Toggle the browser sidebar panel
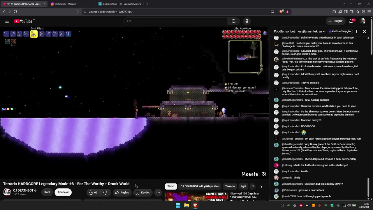The image size is (373, 210). pyautogui.click(x=346, y=12)
